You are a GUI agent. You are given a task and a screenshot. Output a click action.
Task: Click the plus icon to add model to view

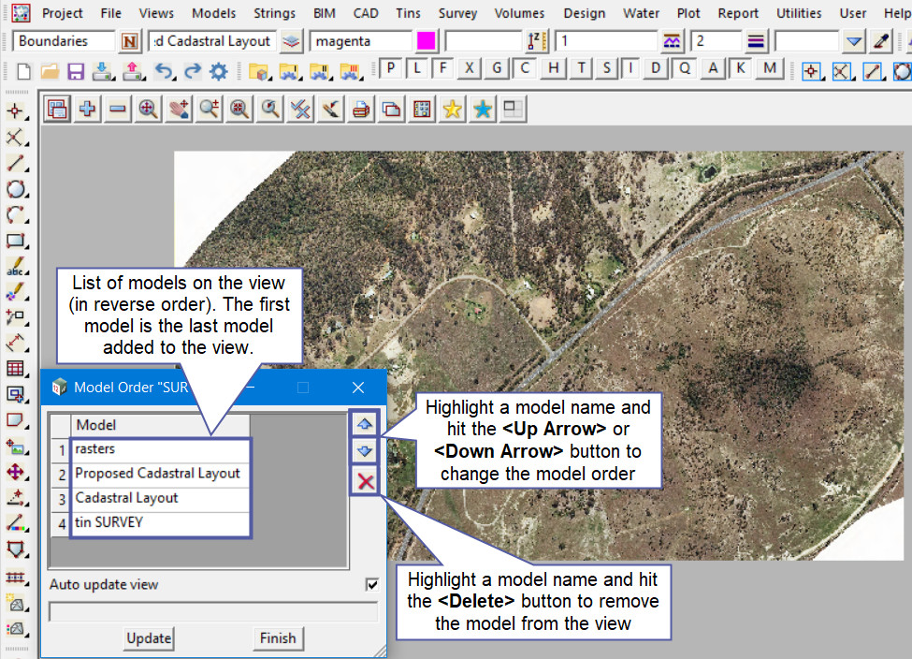tap(88, 110)
